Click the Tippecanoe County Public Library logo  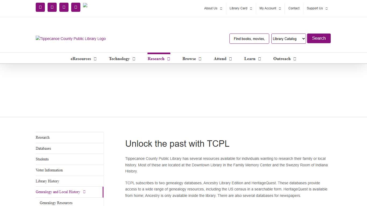click(x=71, y=39)
